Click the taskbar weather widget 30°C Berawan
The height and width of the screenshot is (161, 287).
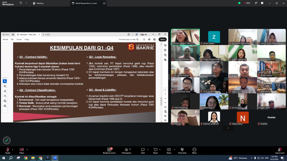click(238, 158)
